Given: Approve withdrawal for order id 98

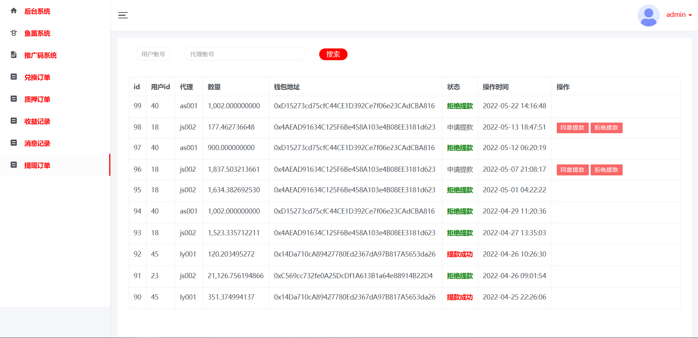Looking at the screenshot, I should click(572, 128).
